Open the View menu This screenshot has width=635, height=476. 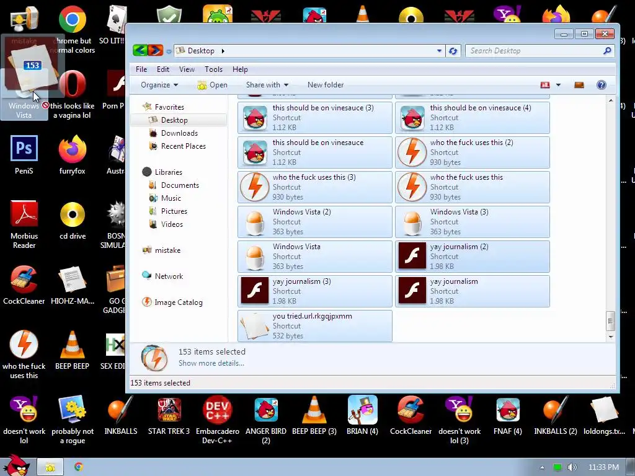187,69
